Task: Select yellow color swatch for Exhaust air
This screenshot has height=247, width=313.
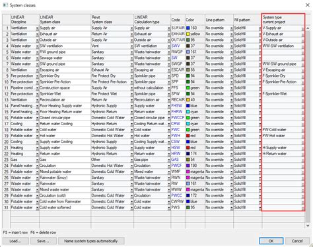Action: [x=188, y=34]
